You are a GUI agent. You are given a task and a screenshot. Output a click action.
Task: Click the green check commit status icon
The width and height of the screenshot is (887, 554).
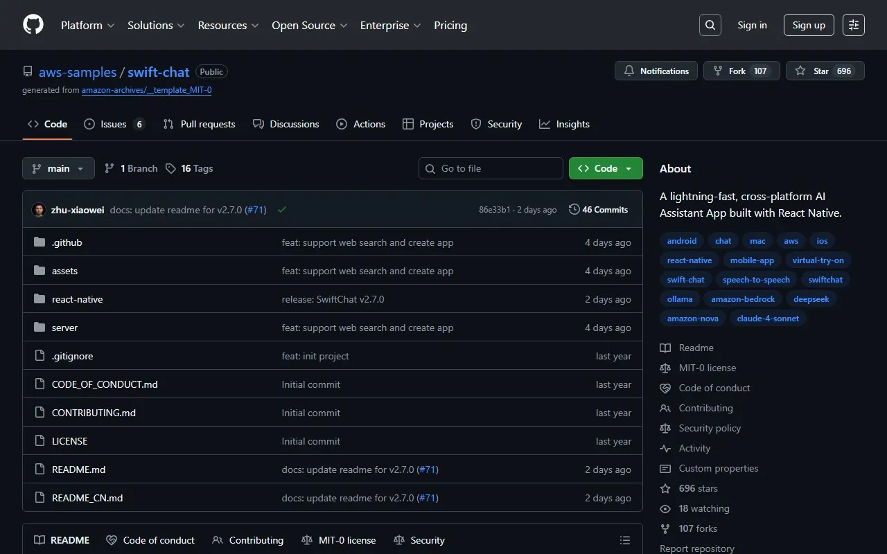[282, 210]
